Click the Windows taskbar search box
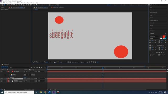The width and height of the screenshot is (168, 94). coord(19,92)
